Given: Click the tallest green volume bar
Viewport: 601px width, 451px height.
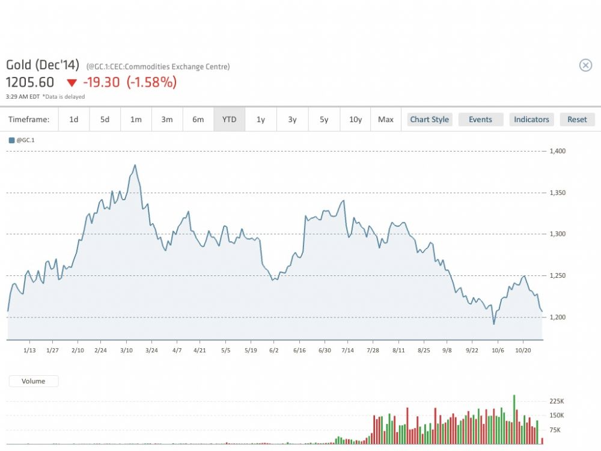Looking at the screenshot, I should pos(514,420).
